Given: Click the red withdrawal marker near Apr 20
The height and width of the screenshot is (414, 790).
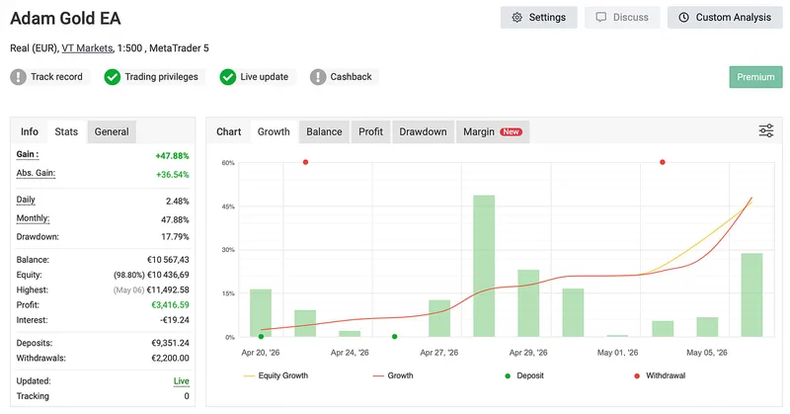Looking at the screenshot, I should tap(305, 162).
